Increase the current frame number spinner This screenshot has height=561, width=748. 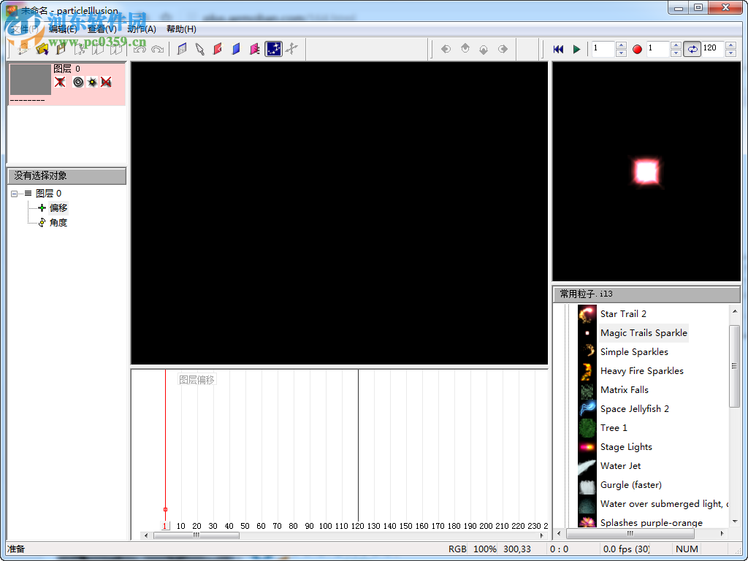[621, 45]
